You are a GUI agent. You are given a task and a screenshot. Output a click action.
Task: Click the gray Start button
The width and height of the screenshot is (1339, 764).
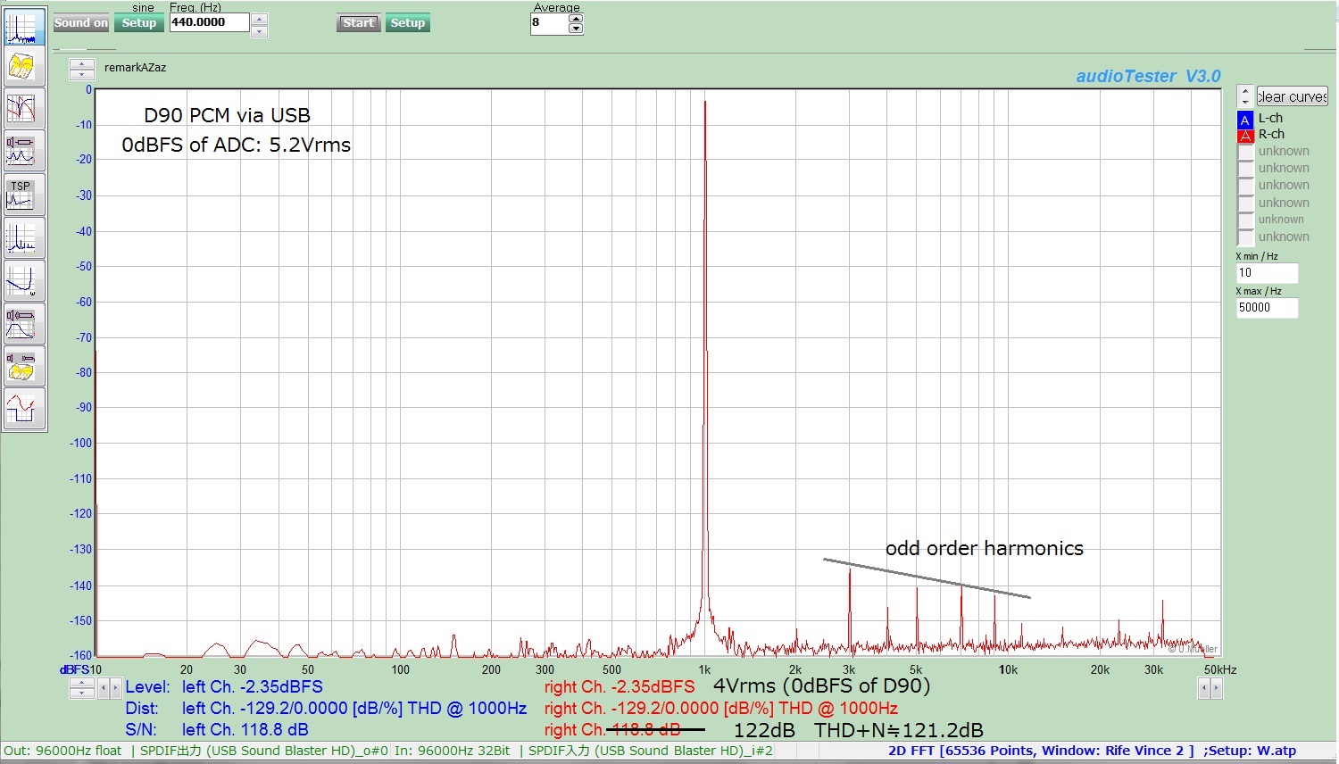coord(359,23)
